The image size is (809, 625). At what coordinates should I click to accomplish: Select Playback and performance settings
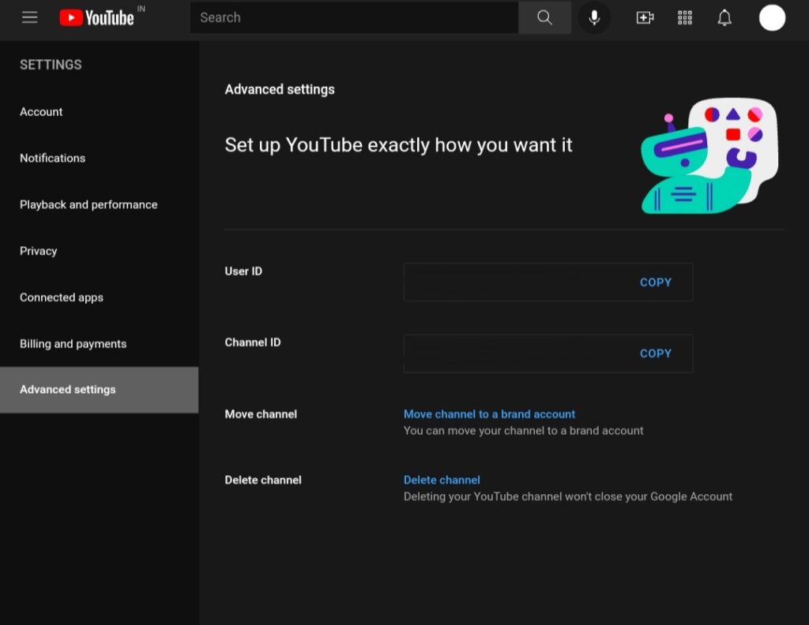coord(99,204)
